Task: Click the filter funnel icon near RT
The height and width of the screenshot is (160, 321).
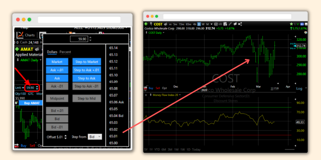Action: point(295,24)
